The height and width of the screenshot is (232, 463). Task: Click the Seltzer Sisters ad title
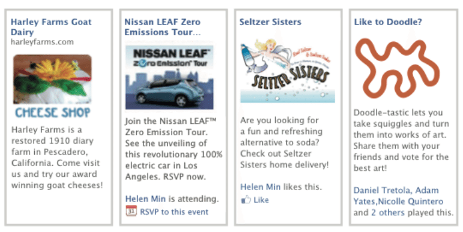[x=270, y=22]
